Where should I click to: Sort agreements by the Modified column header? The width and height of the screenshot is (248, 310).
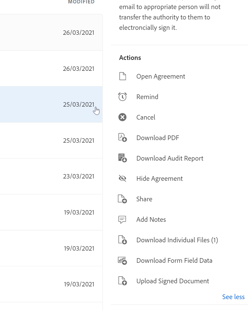click(x=81, y=2)
